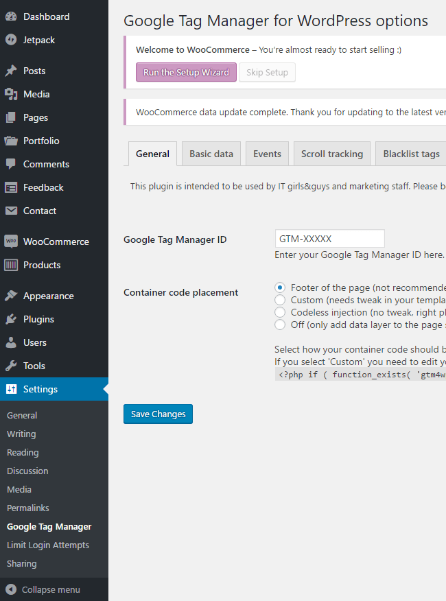
Task: Select Off (only add data layer) option
Action: pyautogui.click(x=280, y=325)
